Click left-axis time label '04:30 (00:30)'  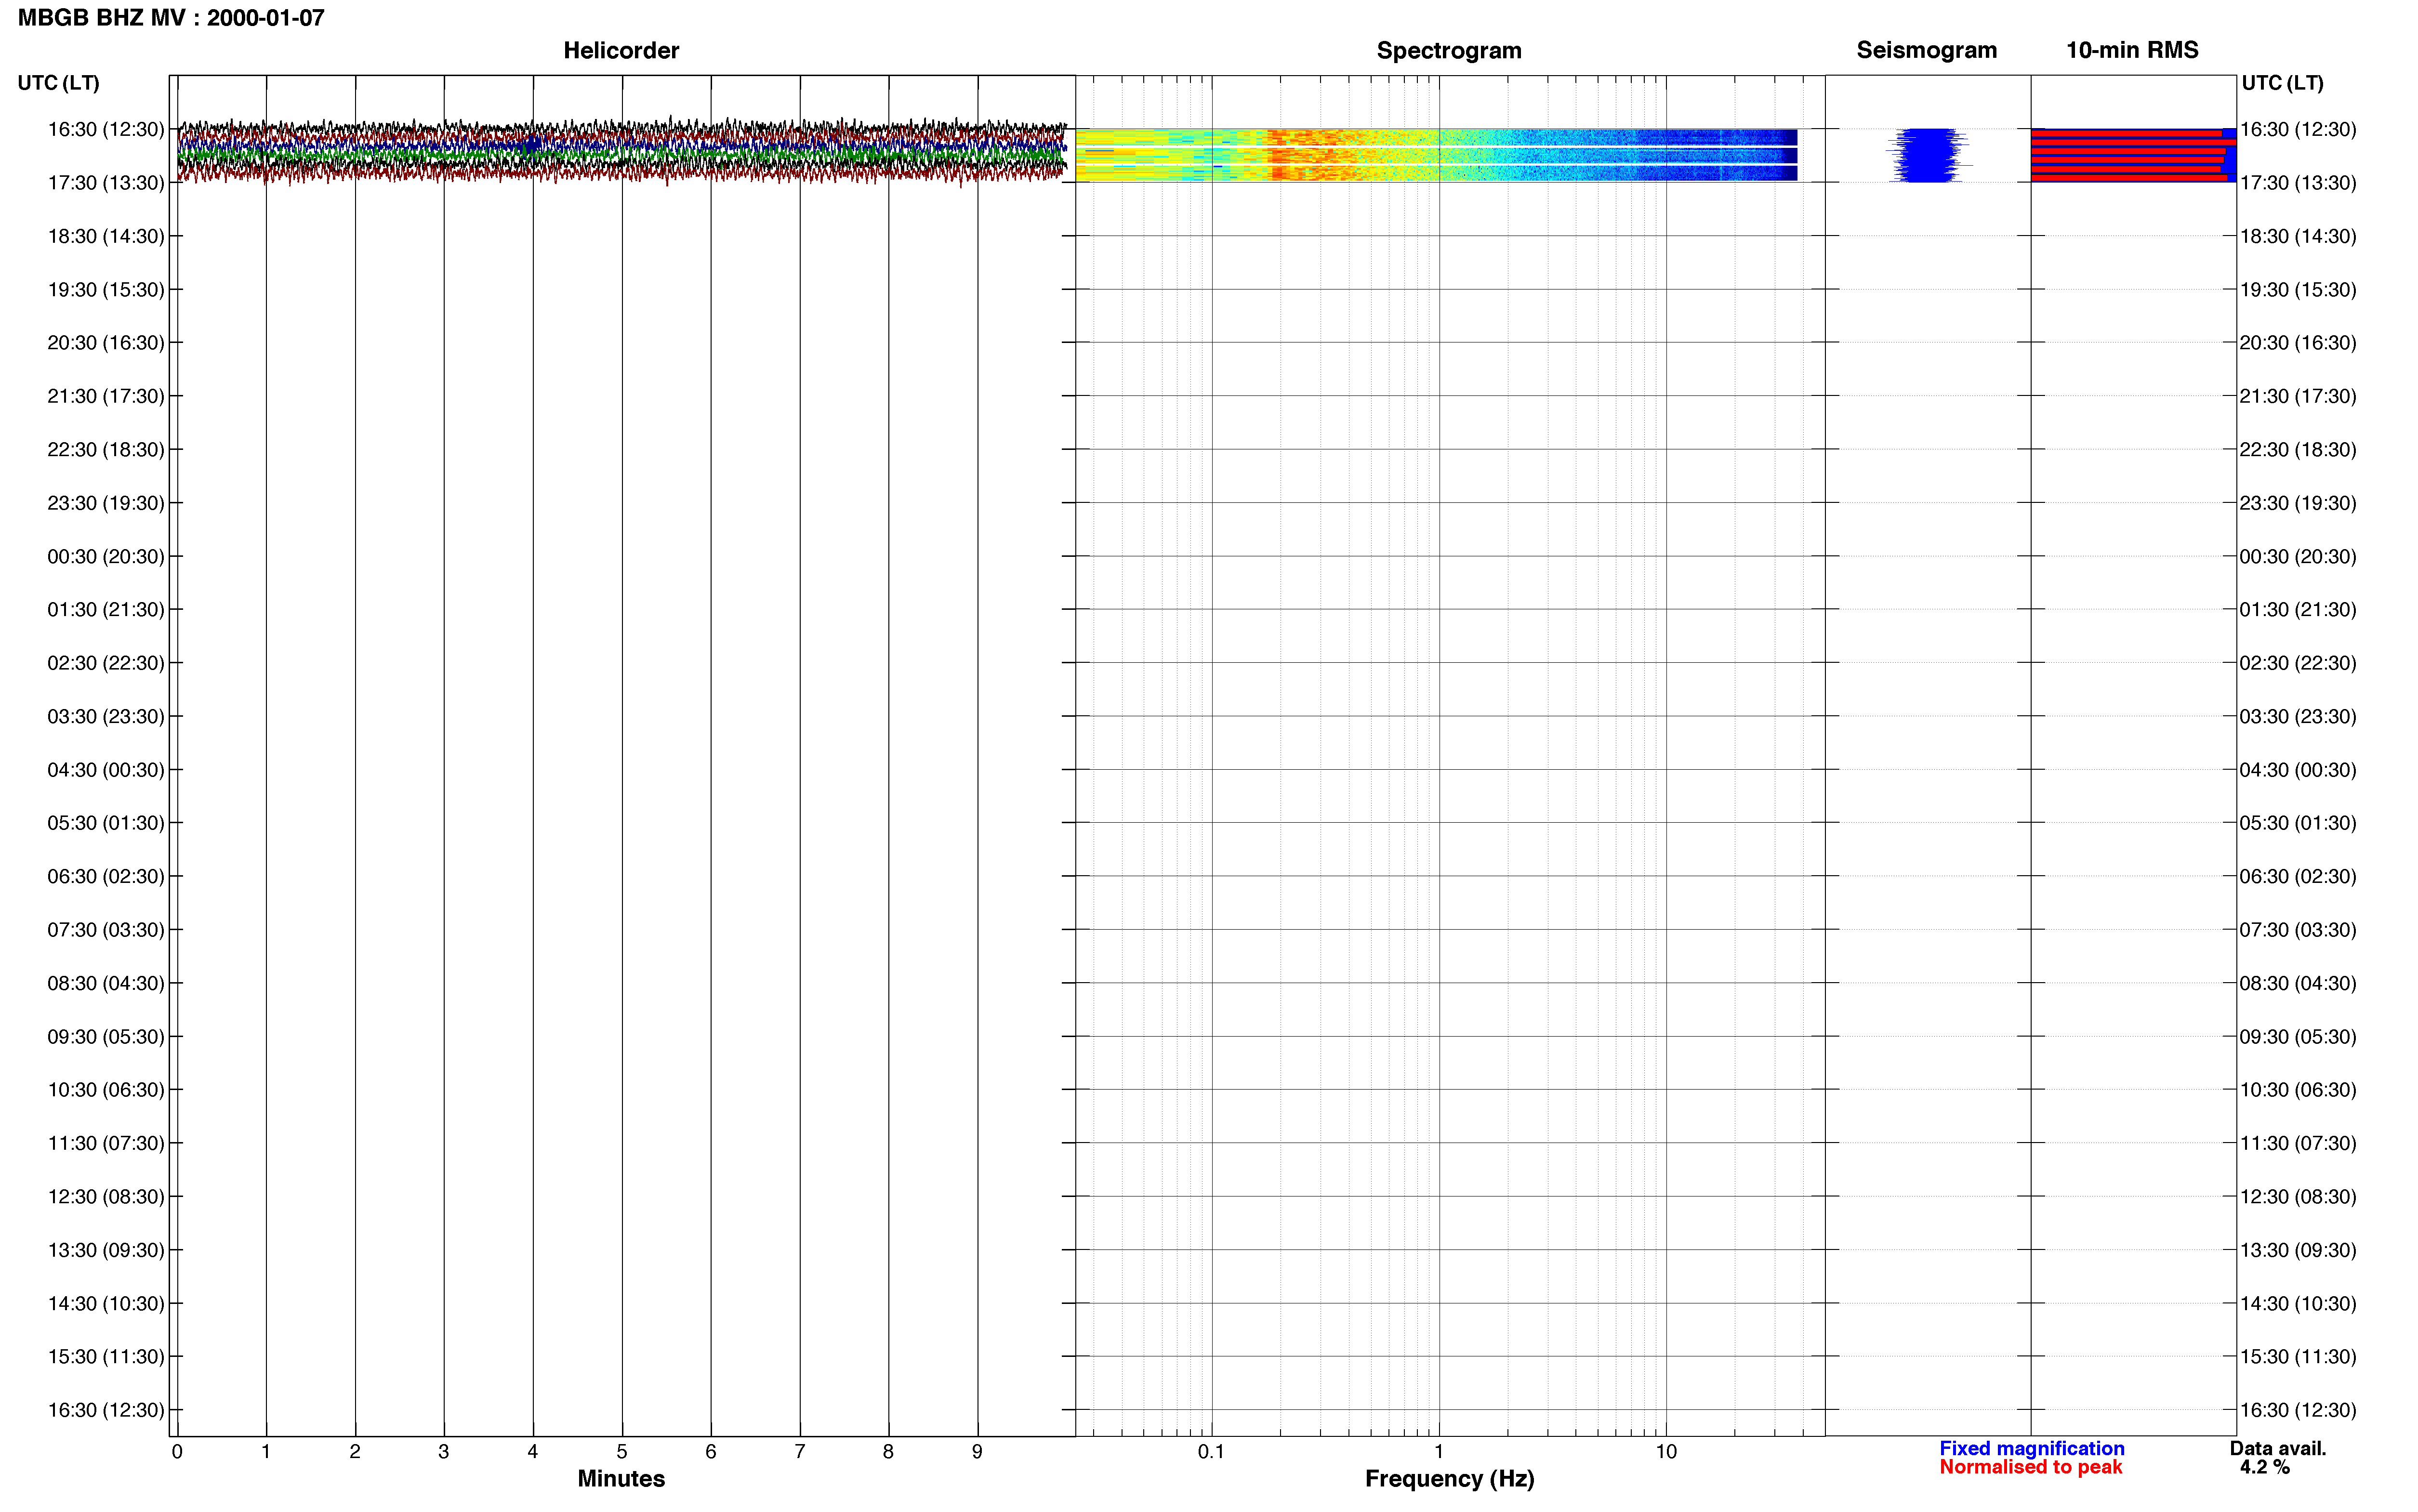(x=106, y=770)
